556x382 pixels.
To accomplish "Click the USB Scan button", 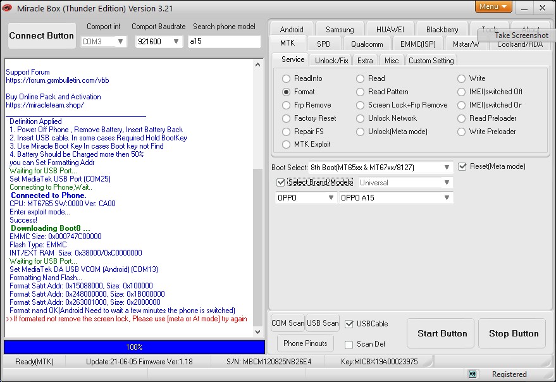I will 323,323.
